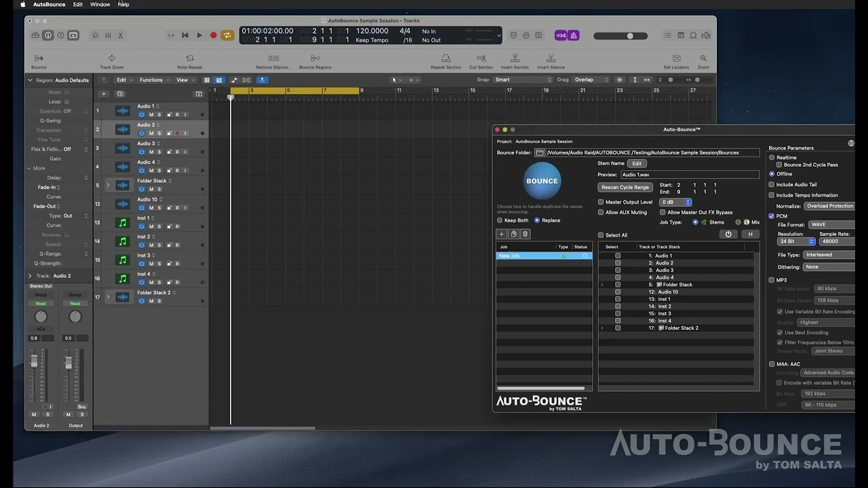The height and width of the screenshot is (488, 868).
Task: Click the Note Repeat toolbar icon
Action: coord(190,58)
